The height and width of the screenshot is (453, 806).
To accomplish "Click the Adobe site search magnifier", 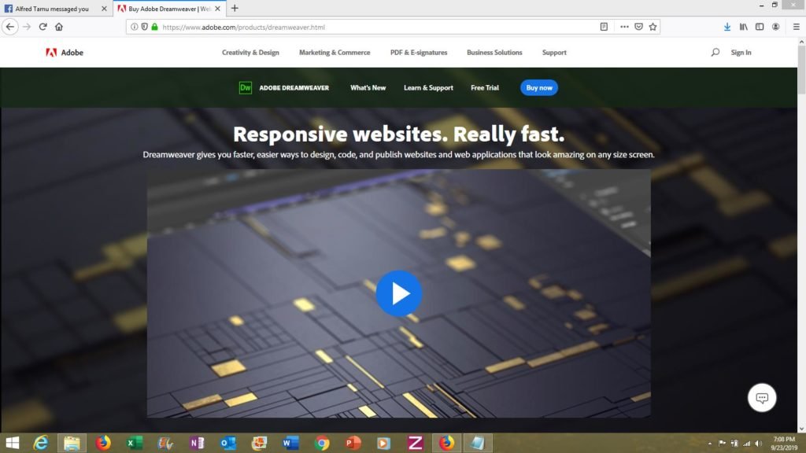I will coord(715,53).
